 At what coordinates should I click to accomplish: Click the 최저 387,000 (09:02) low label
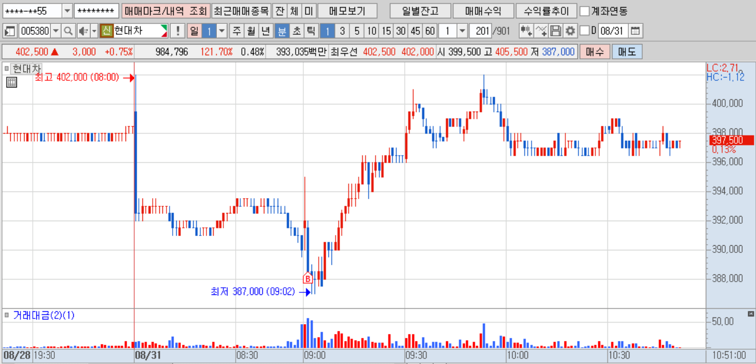(253, 291)
